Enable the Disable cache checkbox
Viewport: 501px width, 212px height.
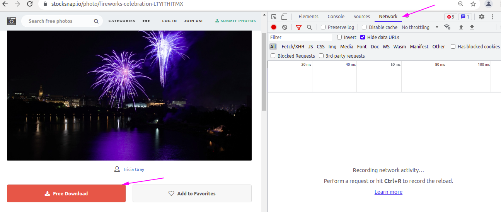[364, 27]
